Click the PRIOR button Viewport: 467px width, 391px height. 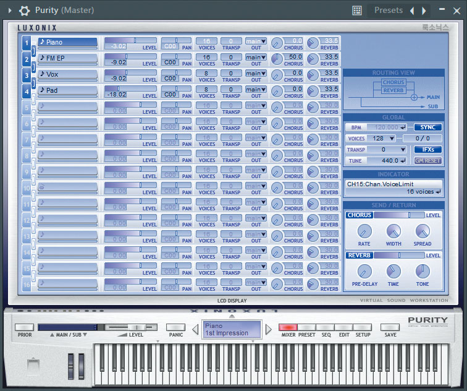[x=25, y=327]
